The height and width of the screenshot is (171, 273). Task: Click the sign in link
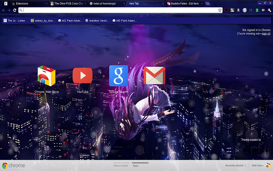[x=266, y=33]
